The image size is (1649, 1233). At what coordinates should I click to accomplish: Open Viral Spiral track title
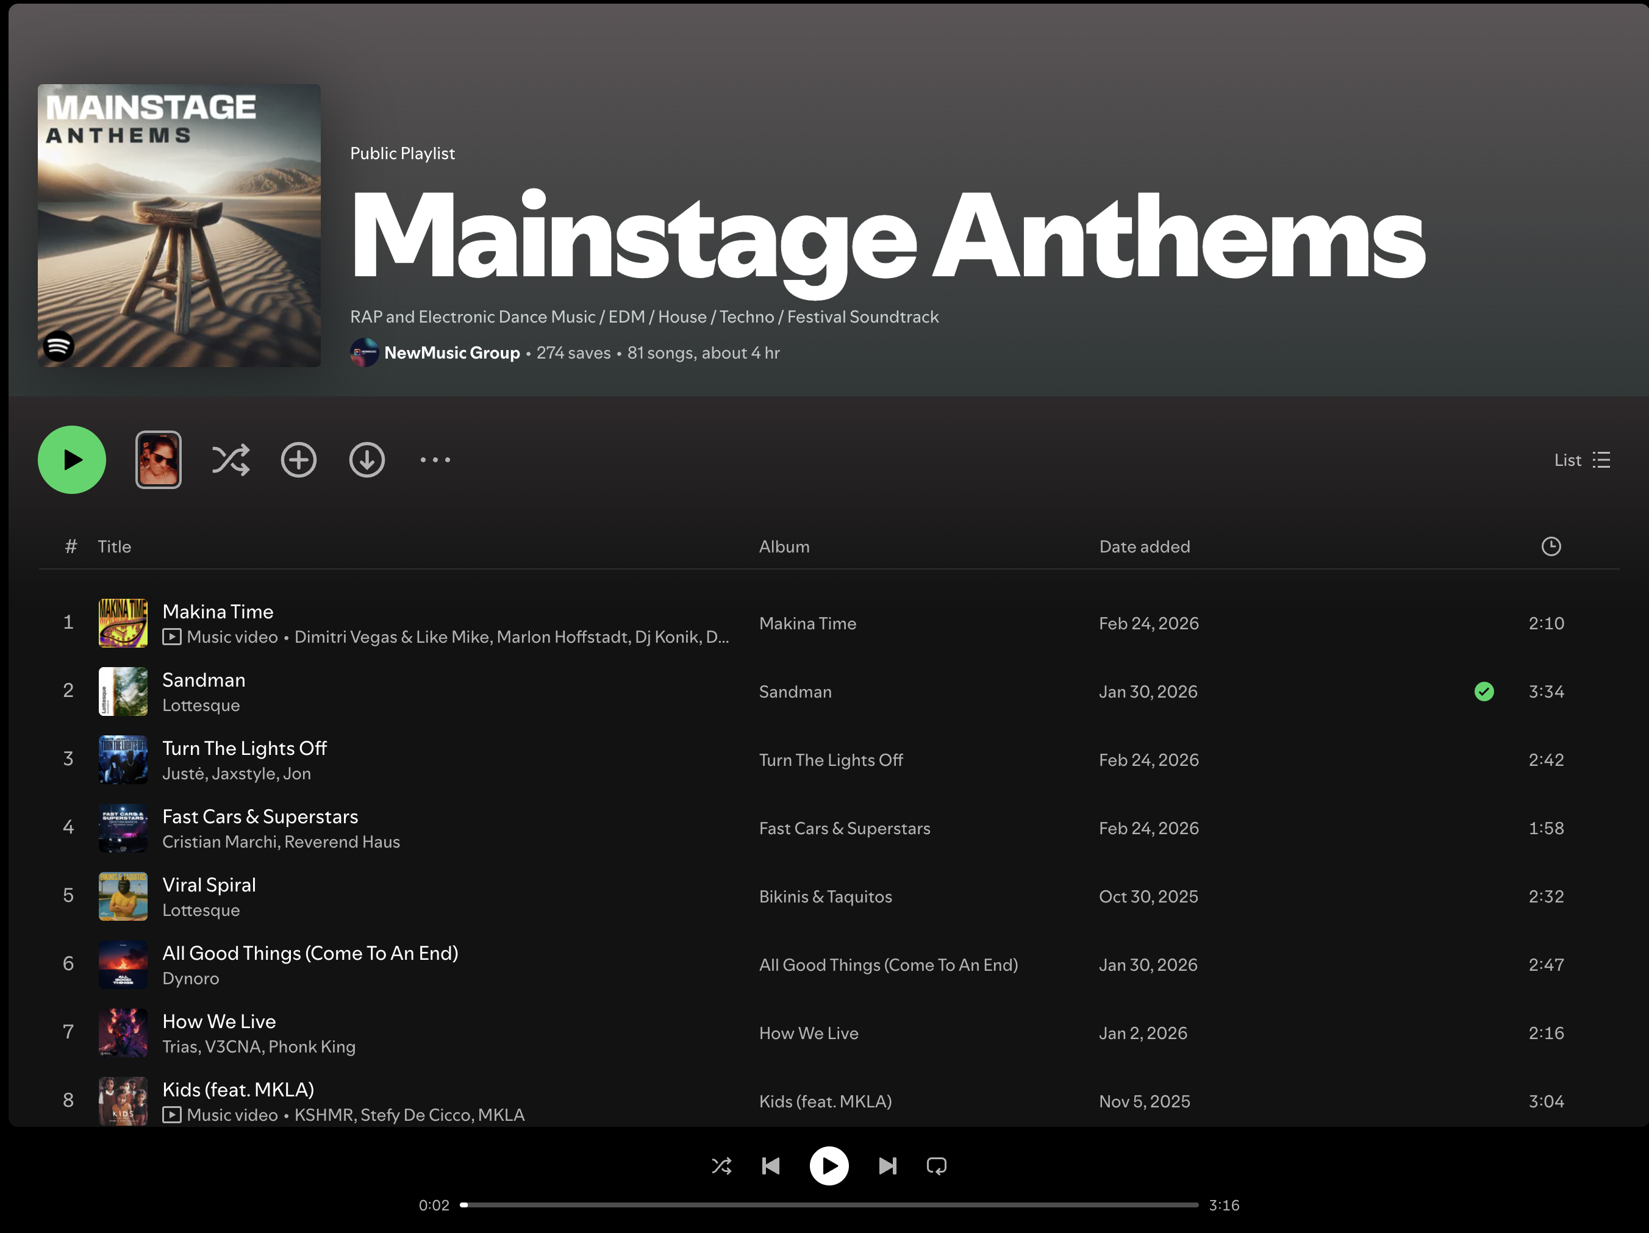point(209,885)
